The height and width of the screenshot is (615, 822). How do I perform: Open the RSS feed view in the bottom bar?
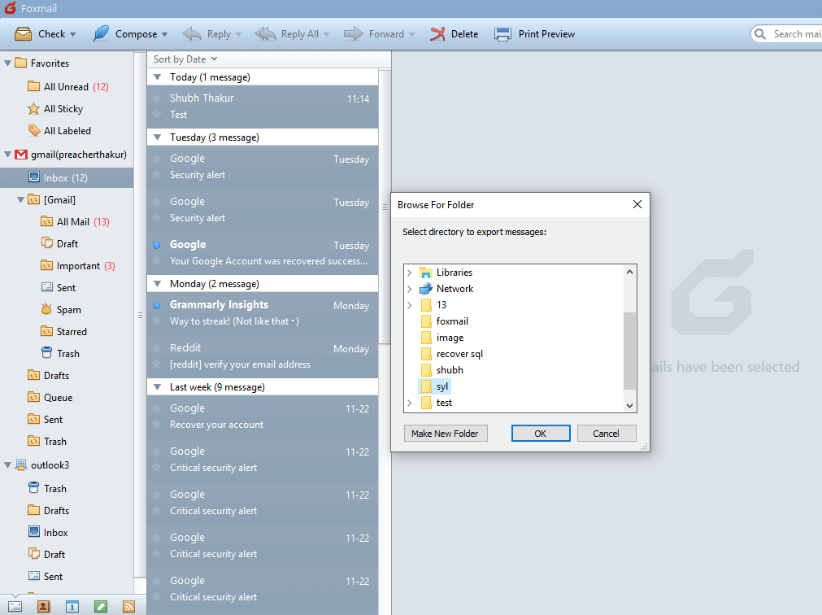coord(128,606)
